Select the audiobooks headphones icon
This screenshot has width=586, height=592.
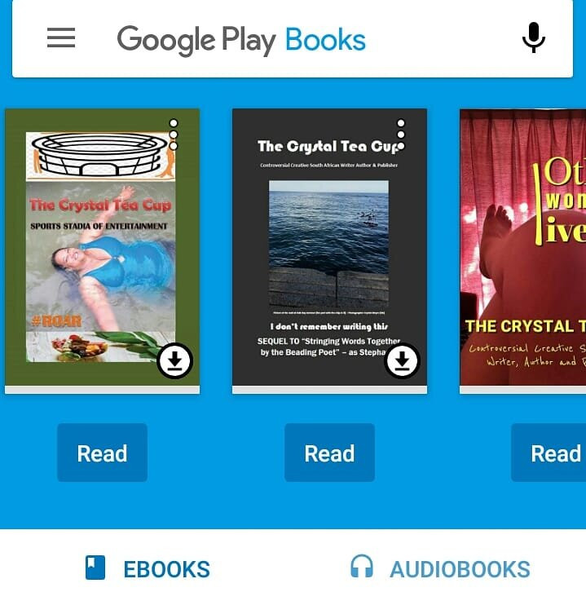click(362, 566)
